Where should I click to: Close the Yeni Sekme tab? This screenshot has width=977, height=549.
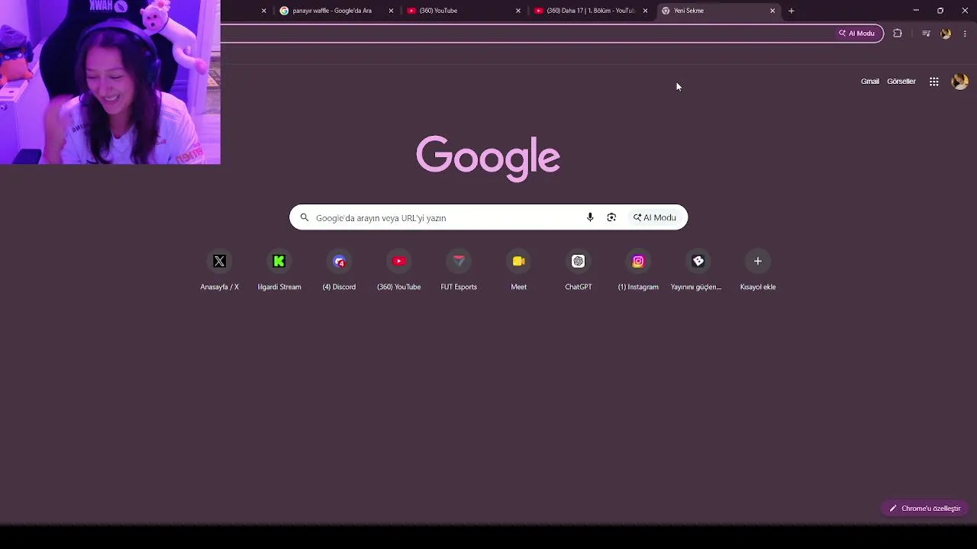coord(772,11)
